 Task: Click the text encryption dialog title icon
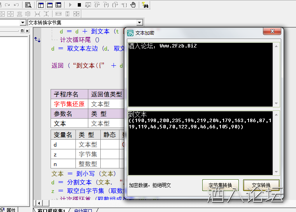(x=131, y=33)
